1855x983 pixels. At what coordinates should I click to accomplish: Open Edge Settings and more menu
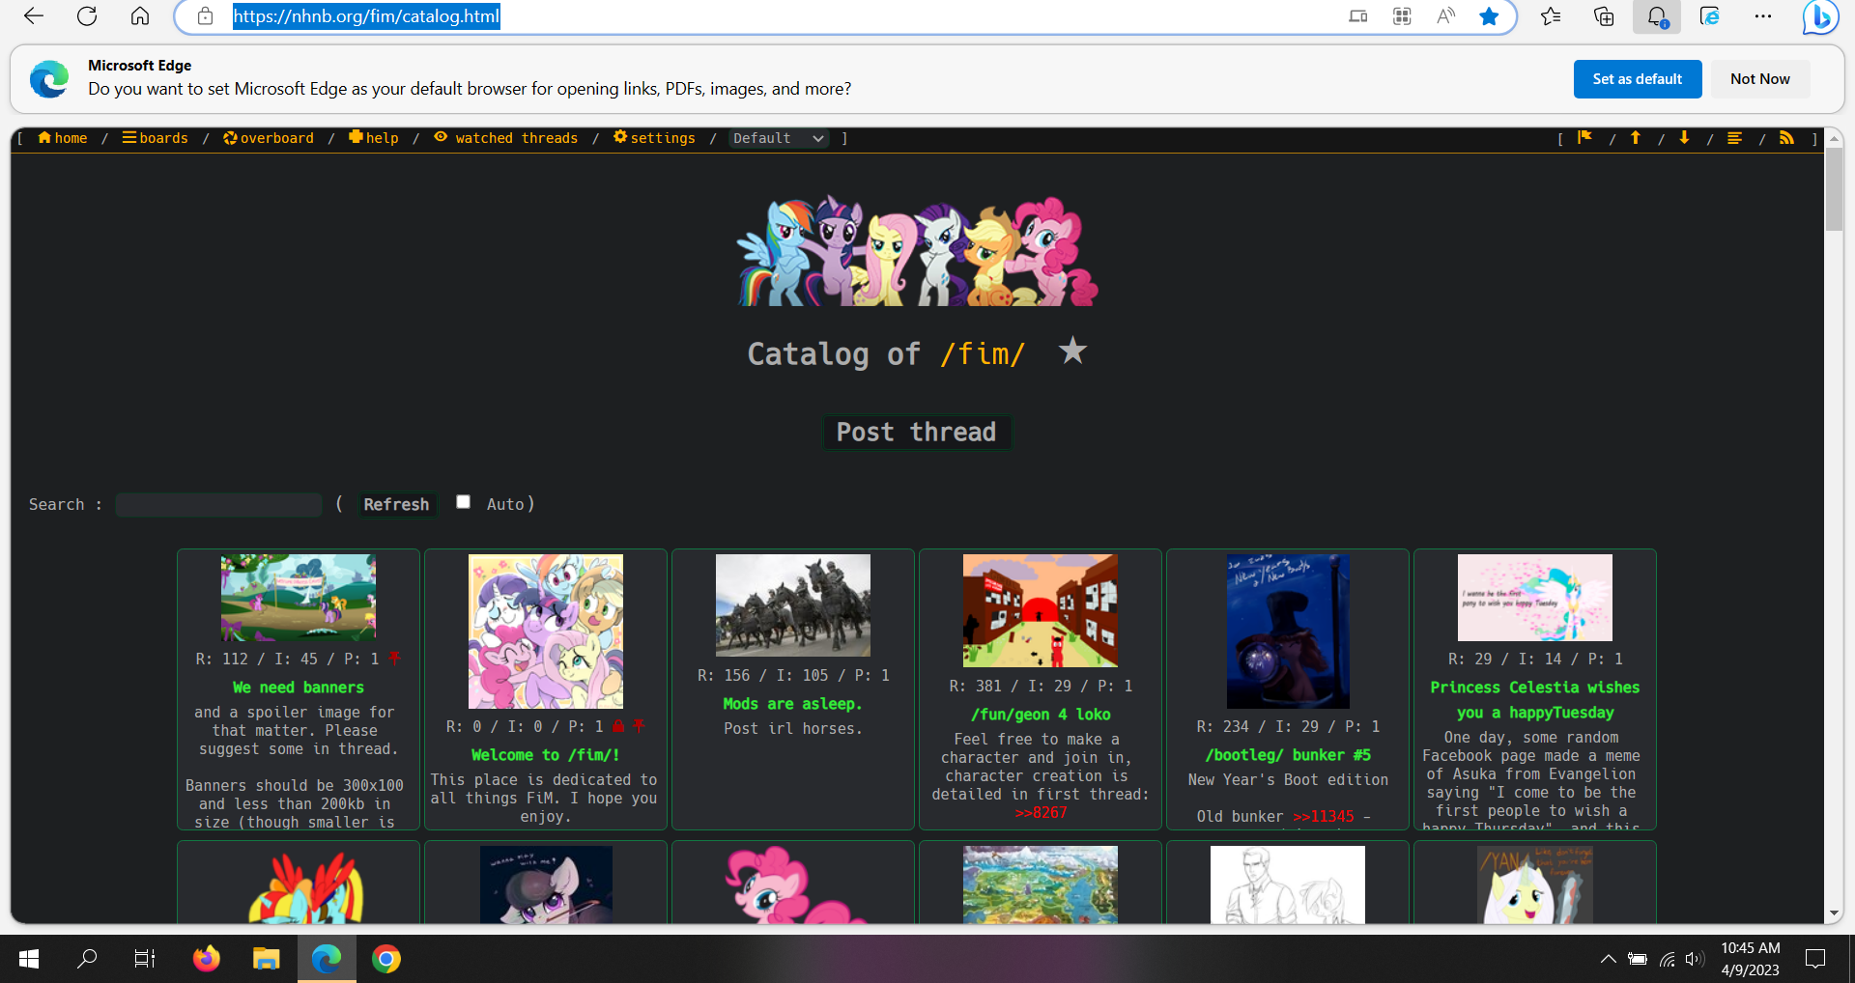click(1763, 16)
